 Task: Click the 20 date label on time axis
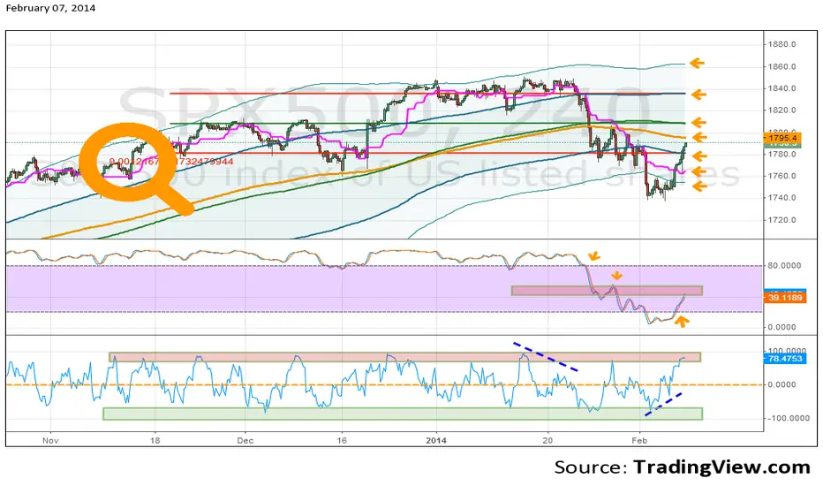coord(548,440)
